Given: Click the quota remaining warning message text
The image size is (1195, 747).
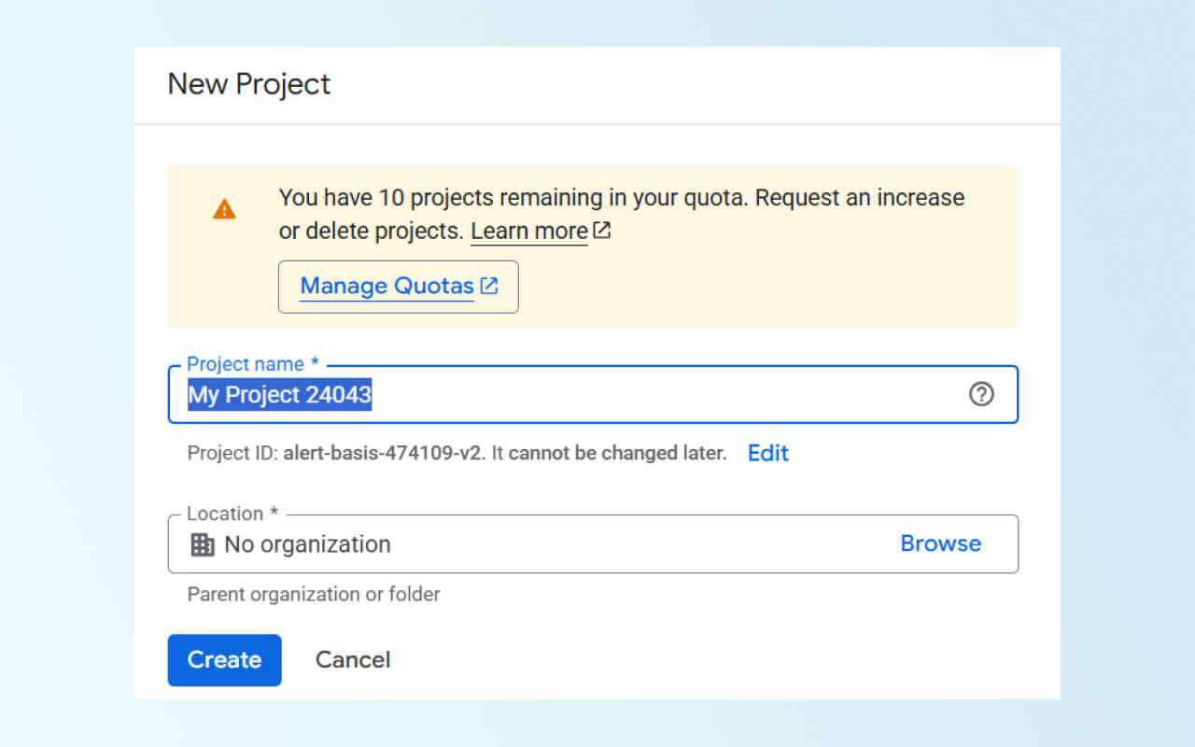Looking at the screenshot, I should (621, 198).
